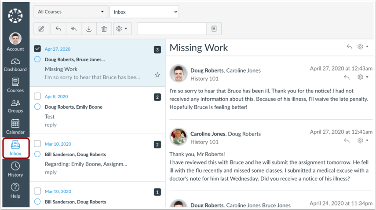Toggle unread circle on bottom Bill Sanderson conversation
This screenshot has height=210, width=376.
[x=37, y=201]
